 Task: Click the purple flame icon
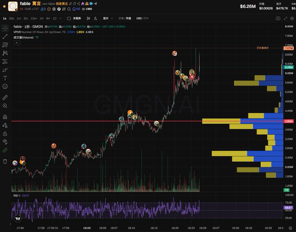[83, 3]
